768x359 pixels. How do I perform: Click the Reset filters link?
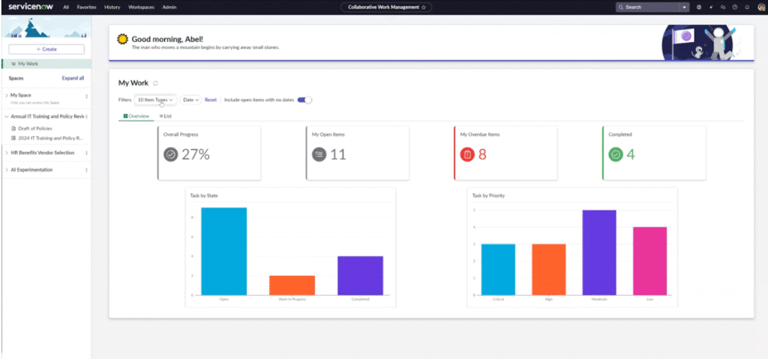tap(211, 100)
